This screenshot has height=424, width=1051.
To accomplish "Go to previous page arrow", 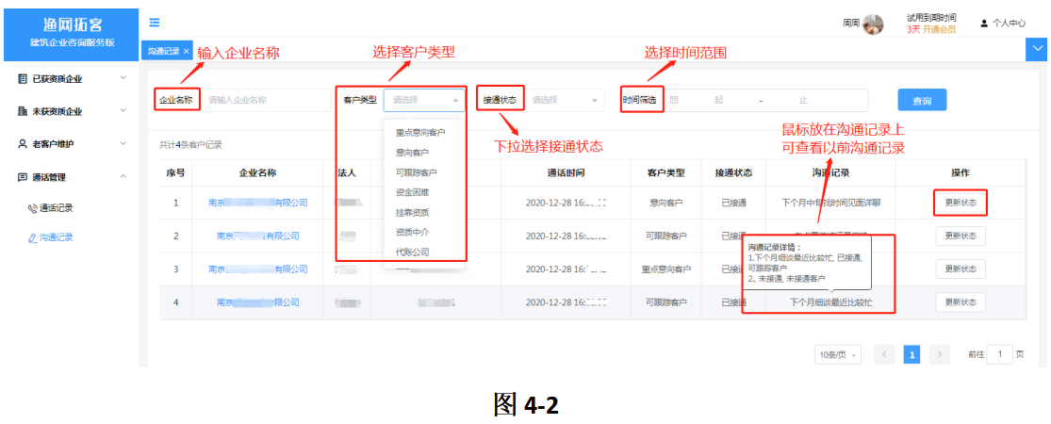I will [x=885, y=354].
